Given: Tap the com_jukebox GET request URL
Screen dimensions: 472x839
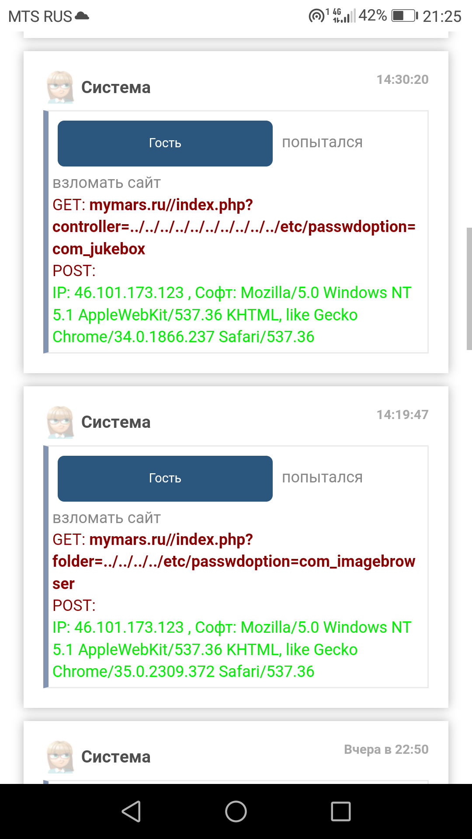Looking at the screenshot, I should point(233,227).
